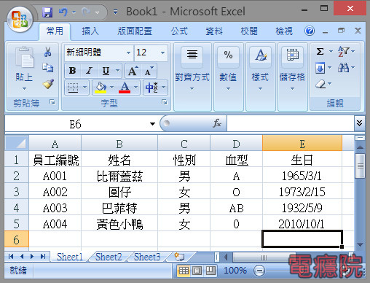This screenshot has width=370, height=283.
Task: Open Sheet3 worksheet tab
Action: click(147, 257)
